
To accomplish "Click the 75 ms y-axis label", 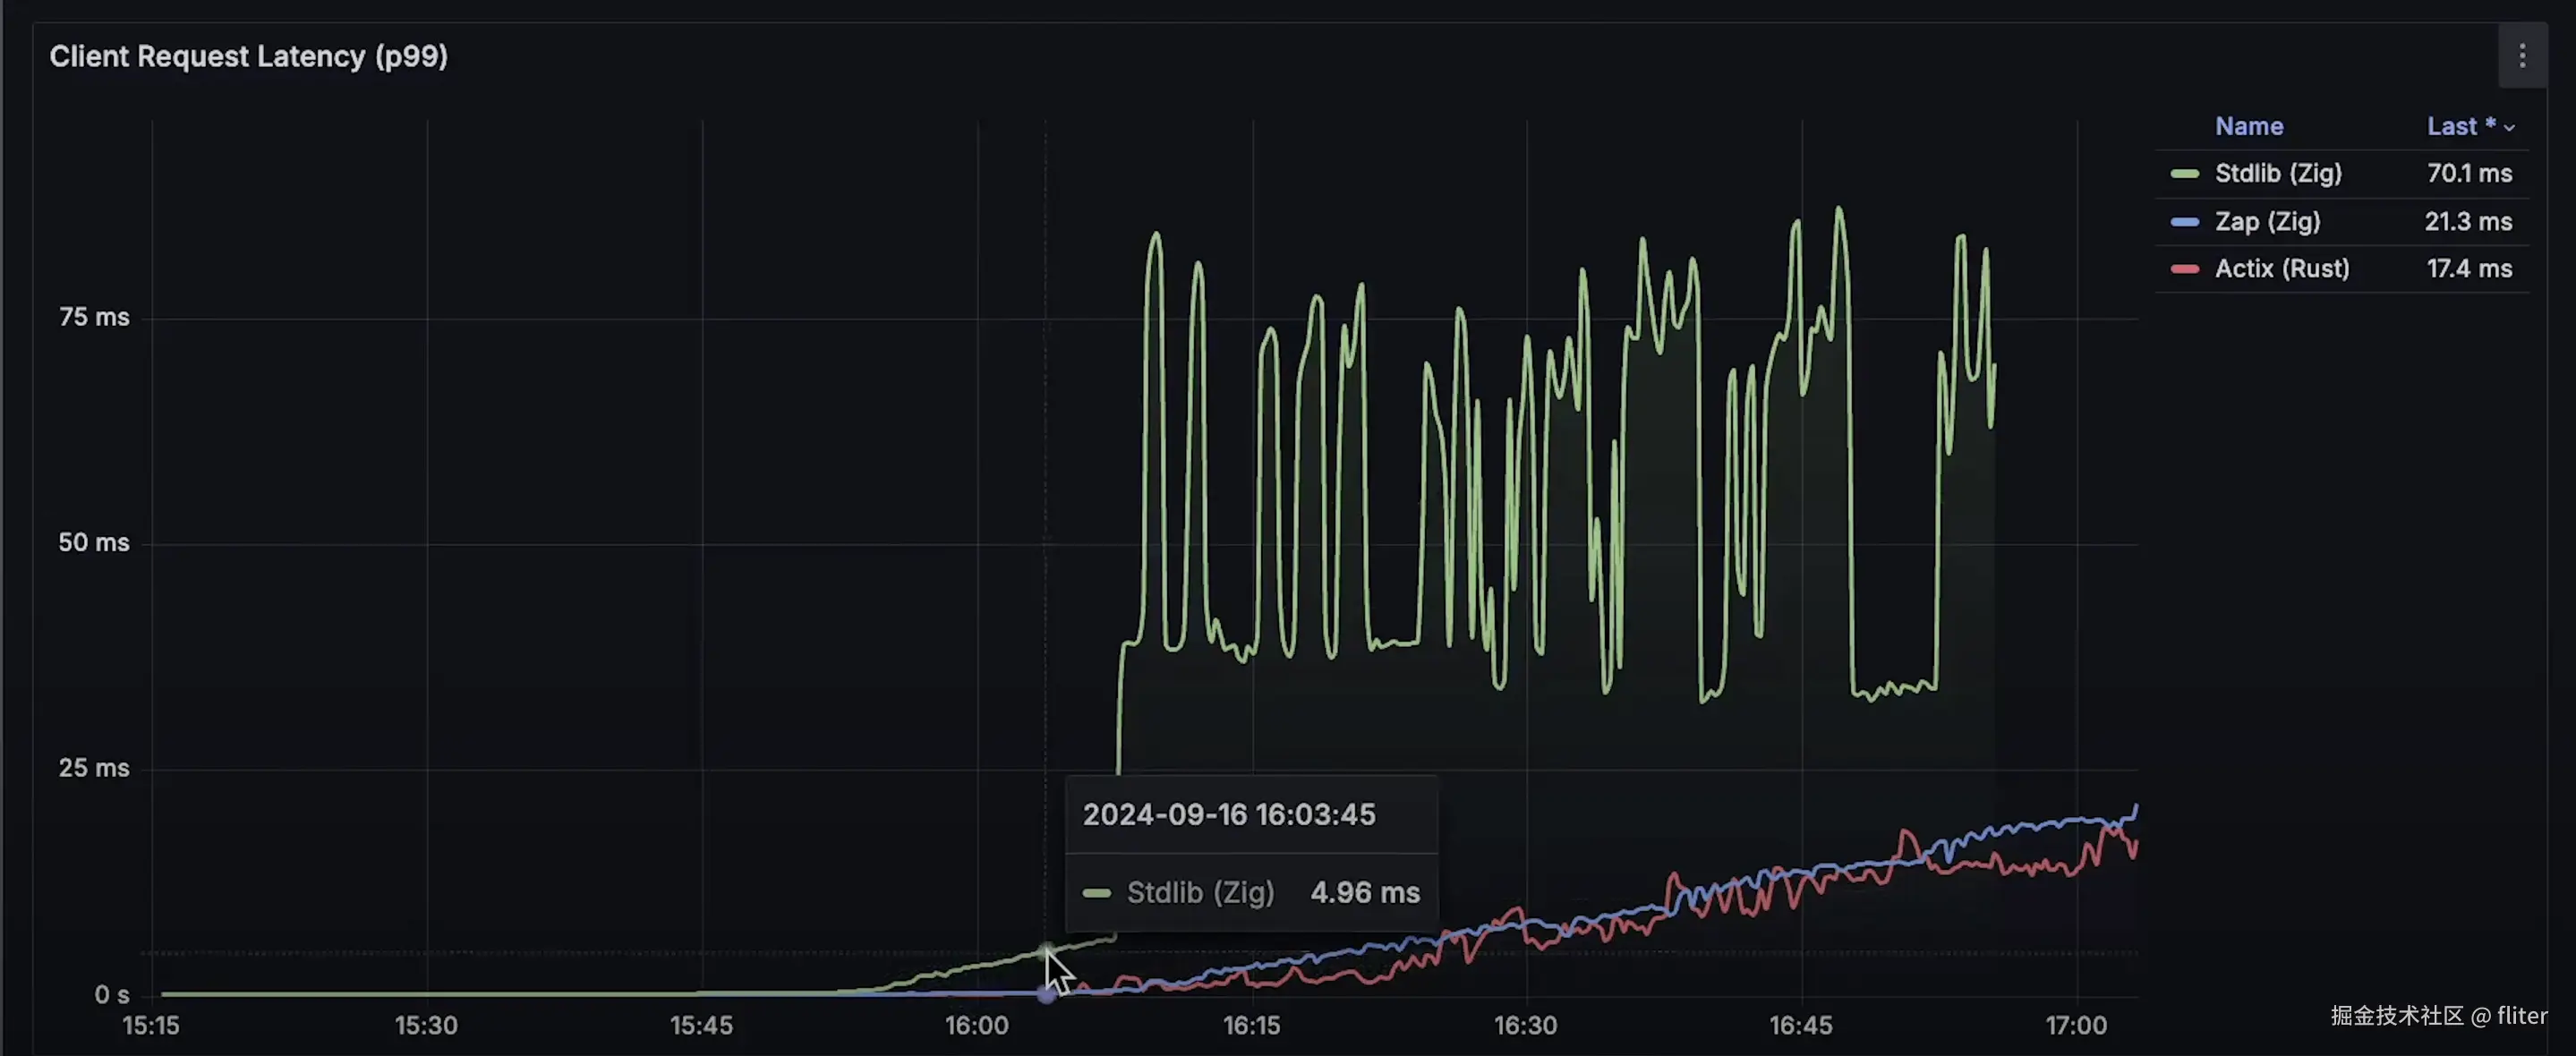I will click(x=94, y=318).
